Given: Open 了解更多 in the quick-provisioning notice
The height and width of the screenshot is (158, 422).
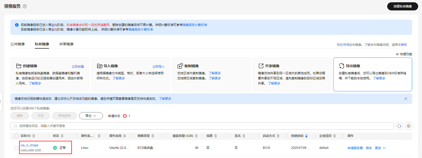Looking at the screenshot, I should 165,99.
